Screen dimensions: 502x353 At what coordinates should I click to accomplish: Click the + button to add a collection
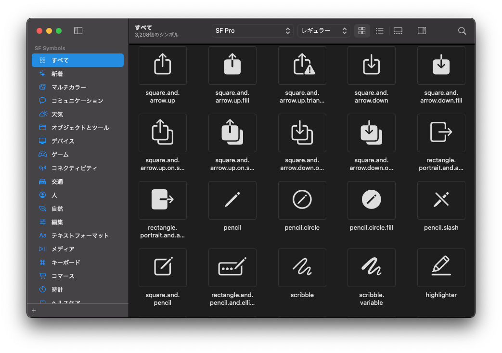34,311
